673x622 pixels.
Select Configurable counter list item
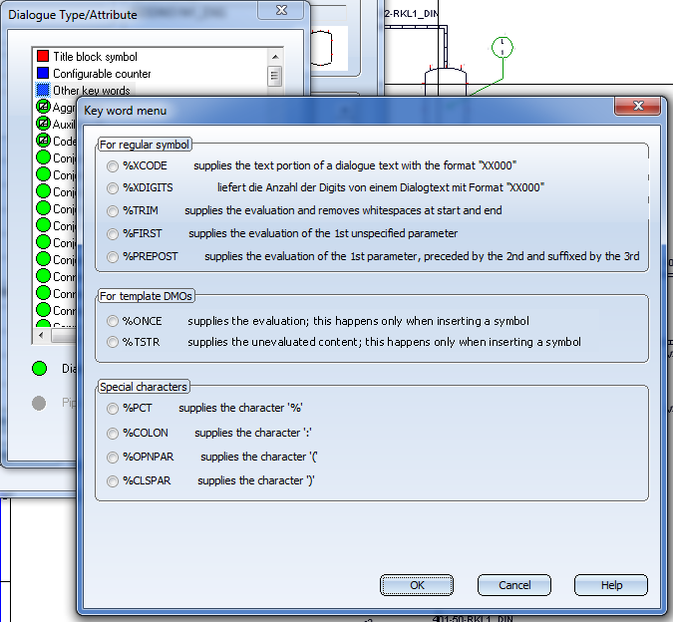102,74
